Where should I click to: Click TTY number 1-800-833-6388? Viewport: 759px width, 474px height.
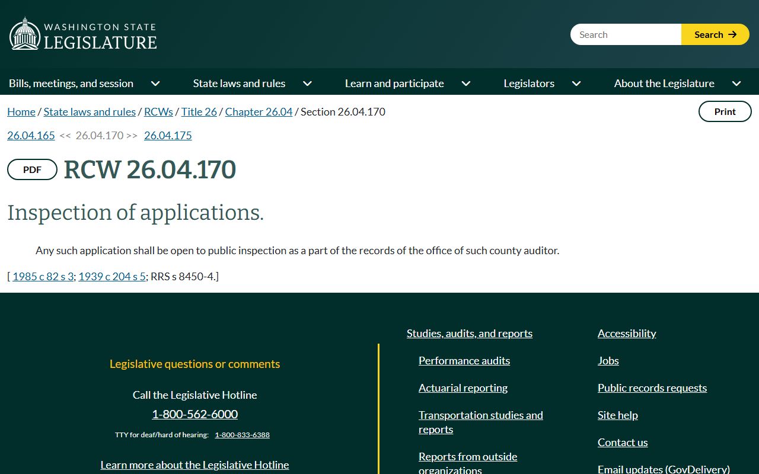click(242, 434)
